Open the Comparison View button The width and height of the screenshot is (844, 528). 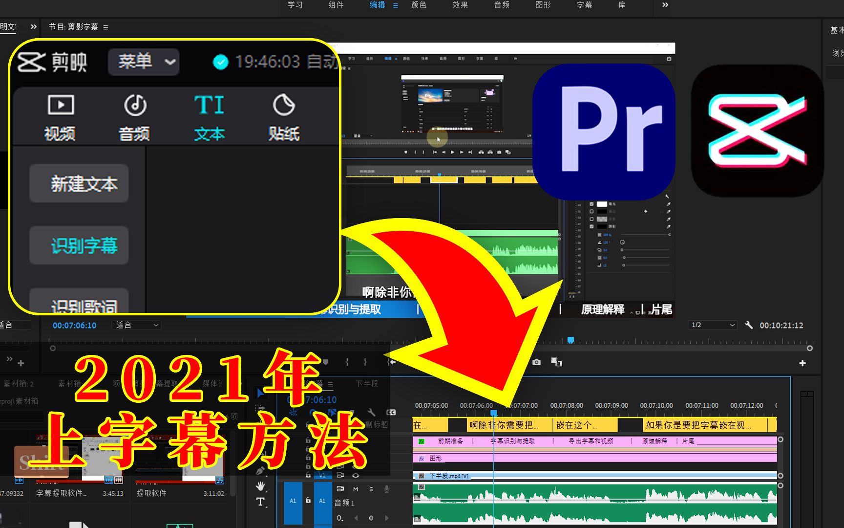click(556, 362)
